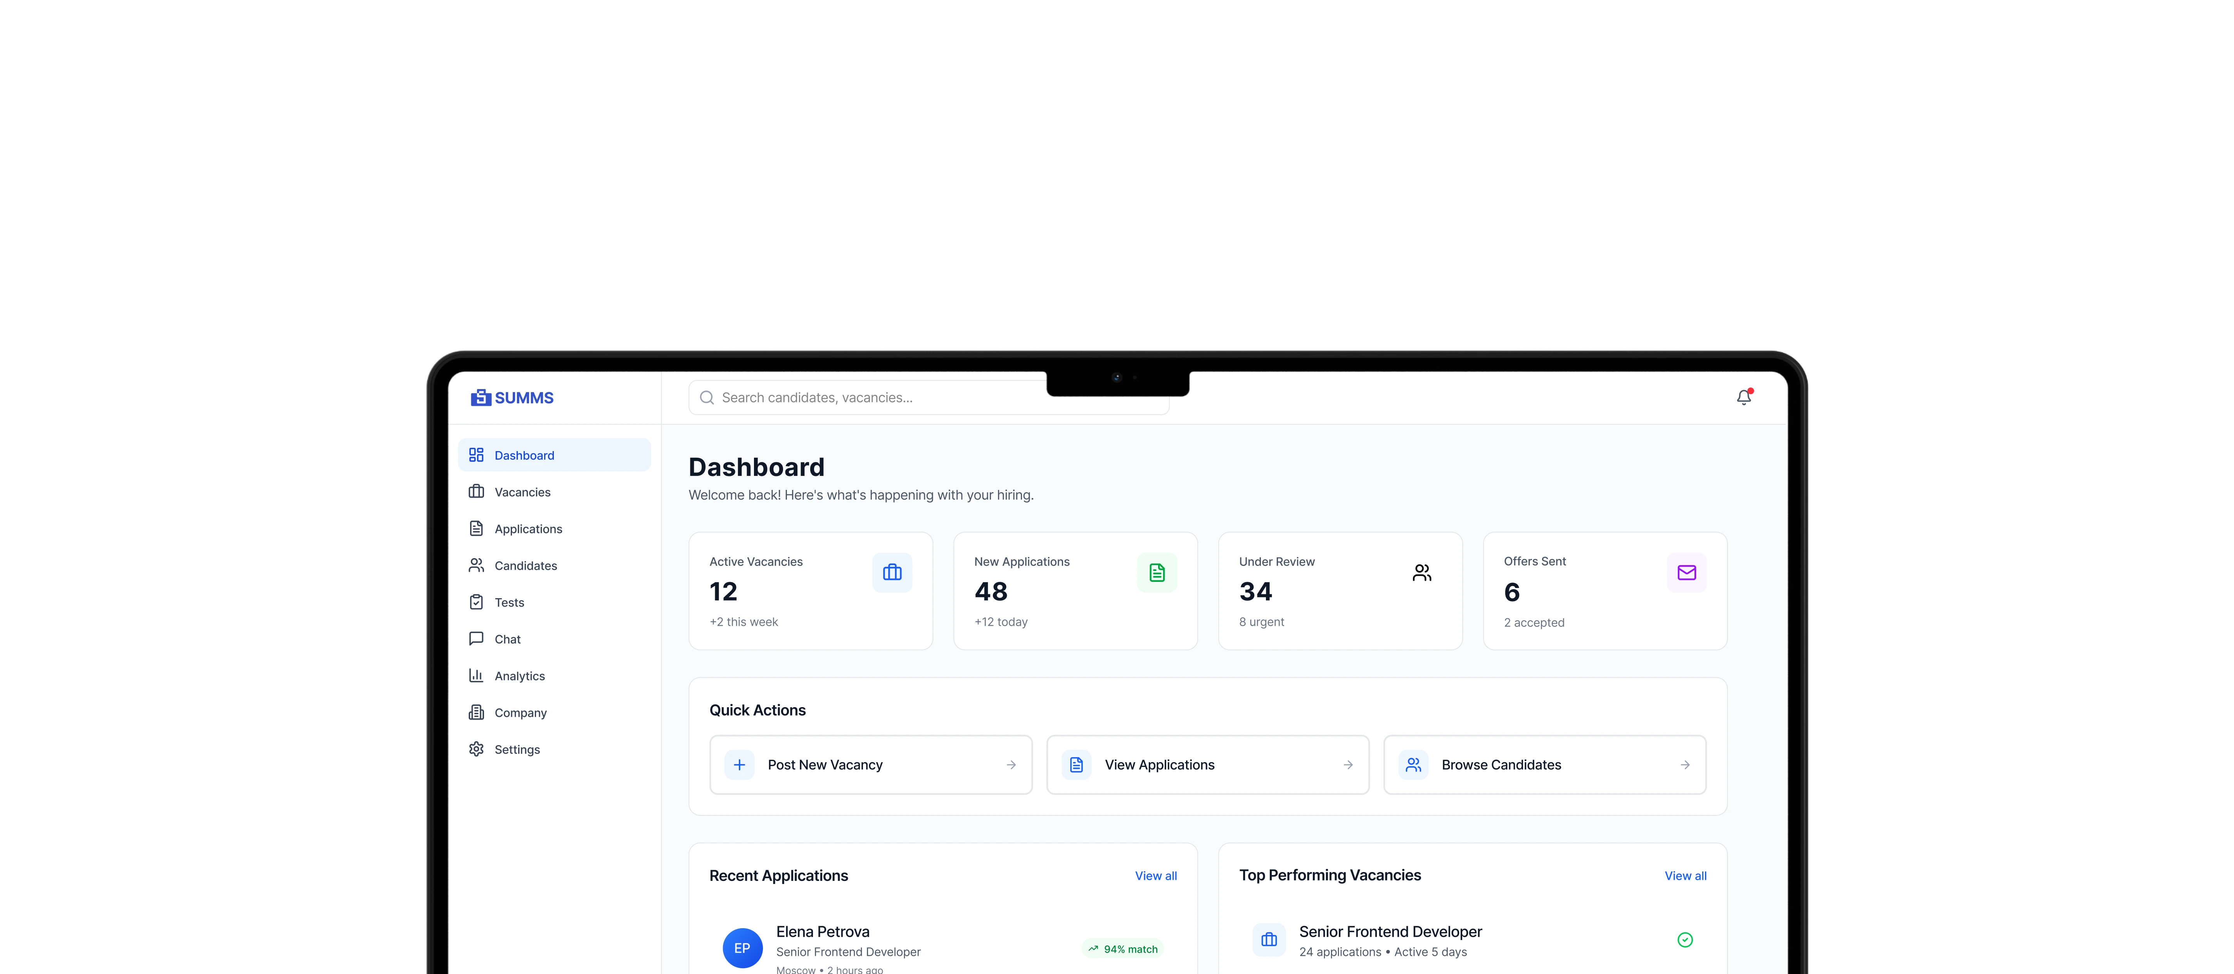Click the people icon beside Browse Candidates
The image size is (2234, 974).
[1414, 765]
